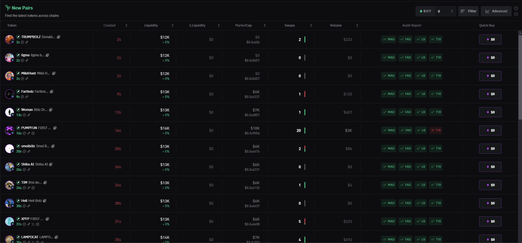Click the refresh icon beside Advanced
Viewport: 522px width, 243px height.
516,8
